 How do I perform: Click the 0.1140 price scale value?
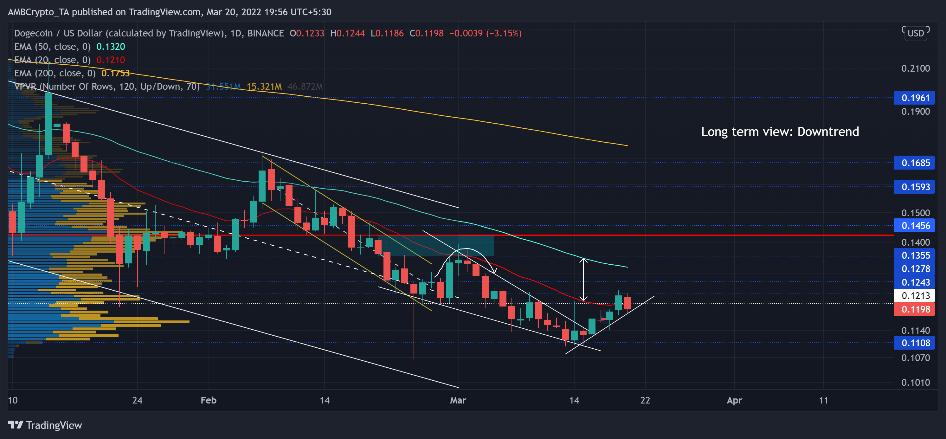click(x=916, y=330)
